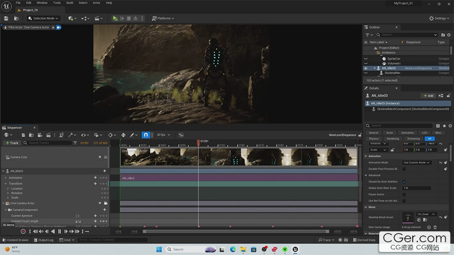Screen dimensions: 454x255
Task: Toggle the Pilot Actor camera view button
Action: coord(58,27)
